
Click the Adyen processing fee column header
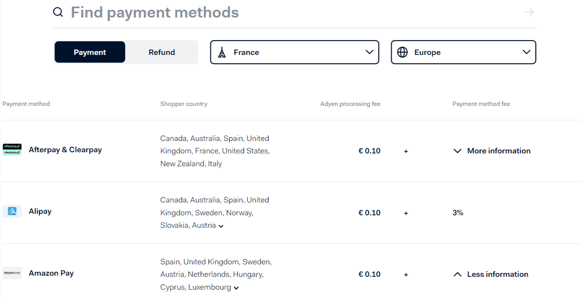(x=350, y=104)
